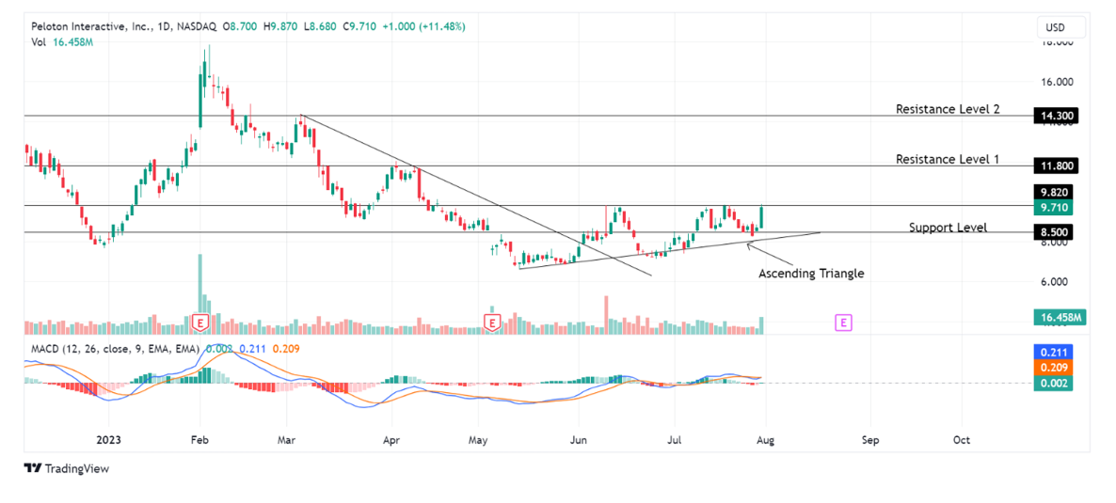The image size is (1116, 503).
Task: Click the 8.500 support price label
Action: 1055,232
